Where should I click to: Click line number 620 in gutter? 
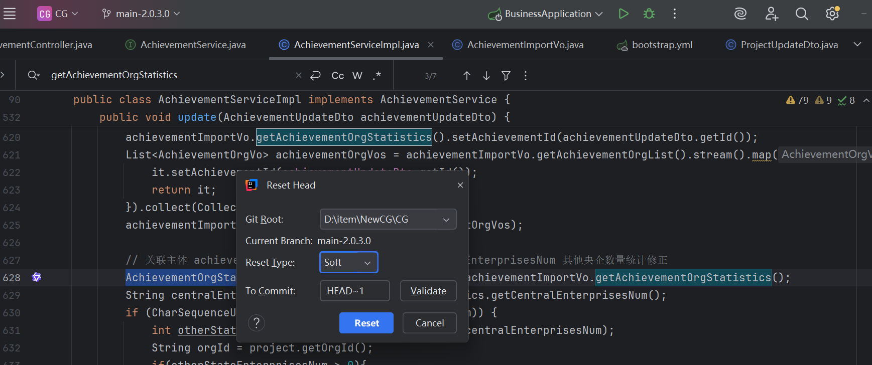12,137
